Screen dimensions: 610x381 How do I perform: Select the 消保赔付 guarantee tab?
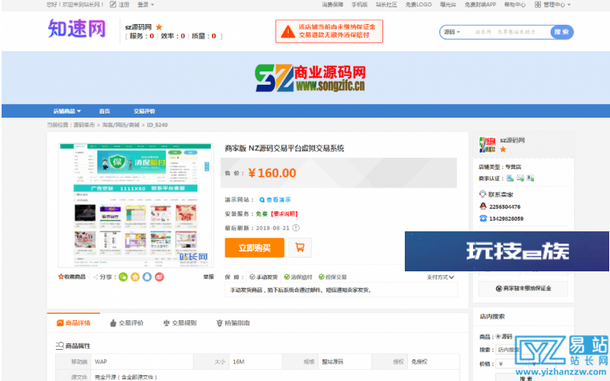pos(298,277)
